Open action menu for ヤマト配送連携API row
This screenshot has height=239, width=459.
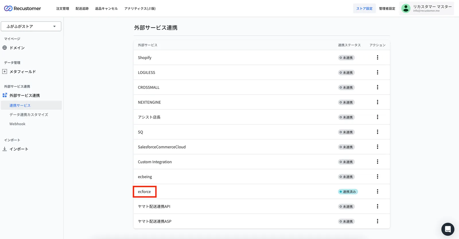tap(378, 206)
